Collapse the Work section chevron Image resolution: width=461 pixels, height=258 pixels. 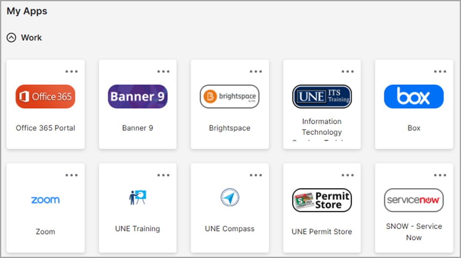12,38
